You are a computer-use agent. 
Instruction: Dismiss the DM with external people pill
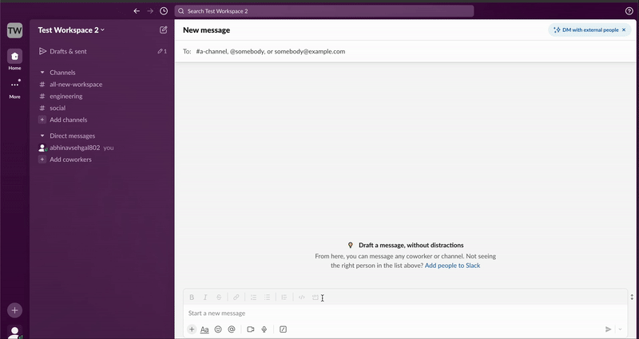624,30
